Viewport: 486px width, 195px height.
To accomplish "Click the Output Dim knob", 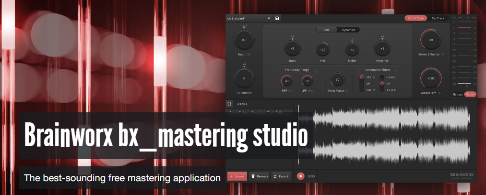I will [x=431, y=78].
